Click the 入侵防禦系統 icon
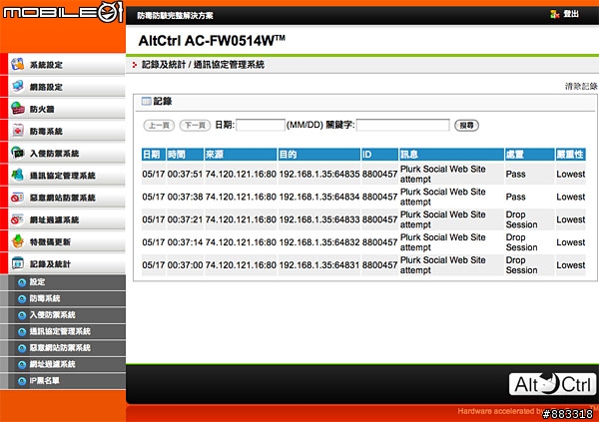Viewport: 599px width, 422px height. click(18, 154)
